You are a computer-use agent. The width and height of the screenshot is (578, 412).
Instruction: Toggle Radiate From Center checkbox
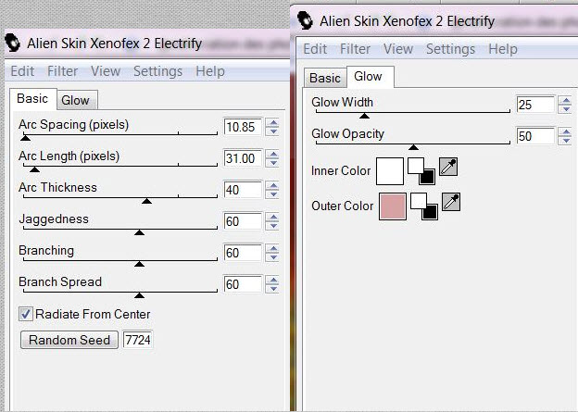[x=25, y=315]
